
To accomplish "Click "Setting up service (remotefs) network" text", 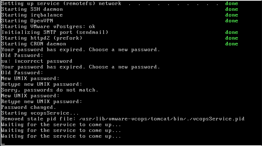I will 61,4.
